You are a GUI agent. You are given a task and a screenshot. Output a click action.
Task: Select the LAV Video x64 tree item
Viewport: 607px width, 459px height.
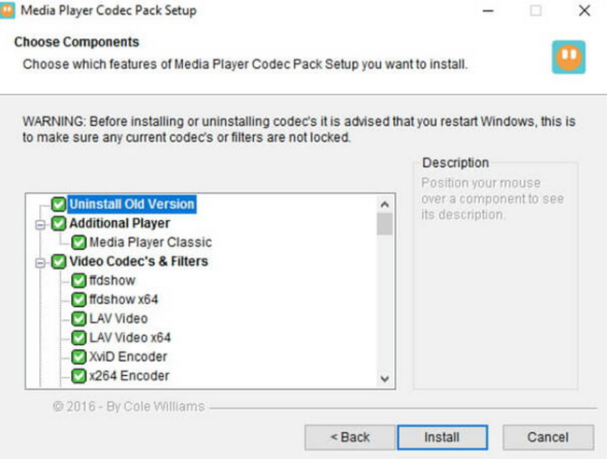tap(130, 338)
